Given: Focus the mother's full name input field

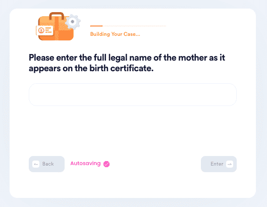Looking at the screenshot, I should click(133, 94).
